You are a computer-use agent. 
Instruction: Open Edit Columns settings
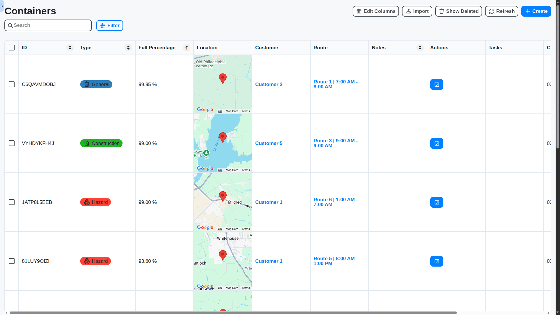pyautogui.click(x=376, y=11)
